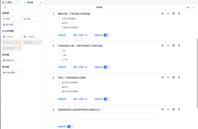Add option via 添加选项 in question 2
198x129 pixels.
[62, 67]
